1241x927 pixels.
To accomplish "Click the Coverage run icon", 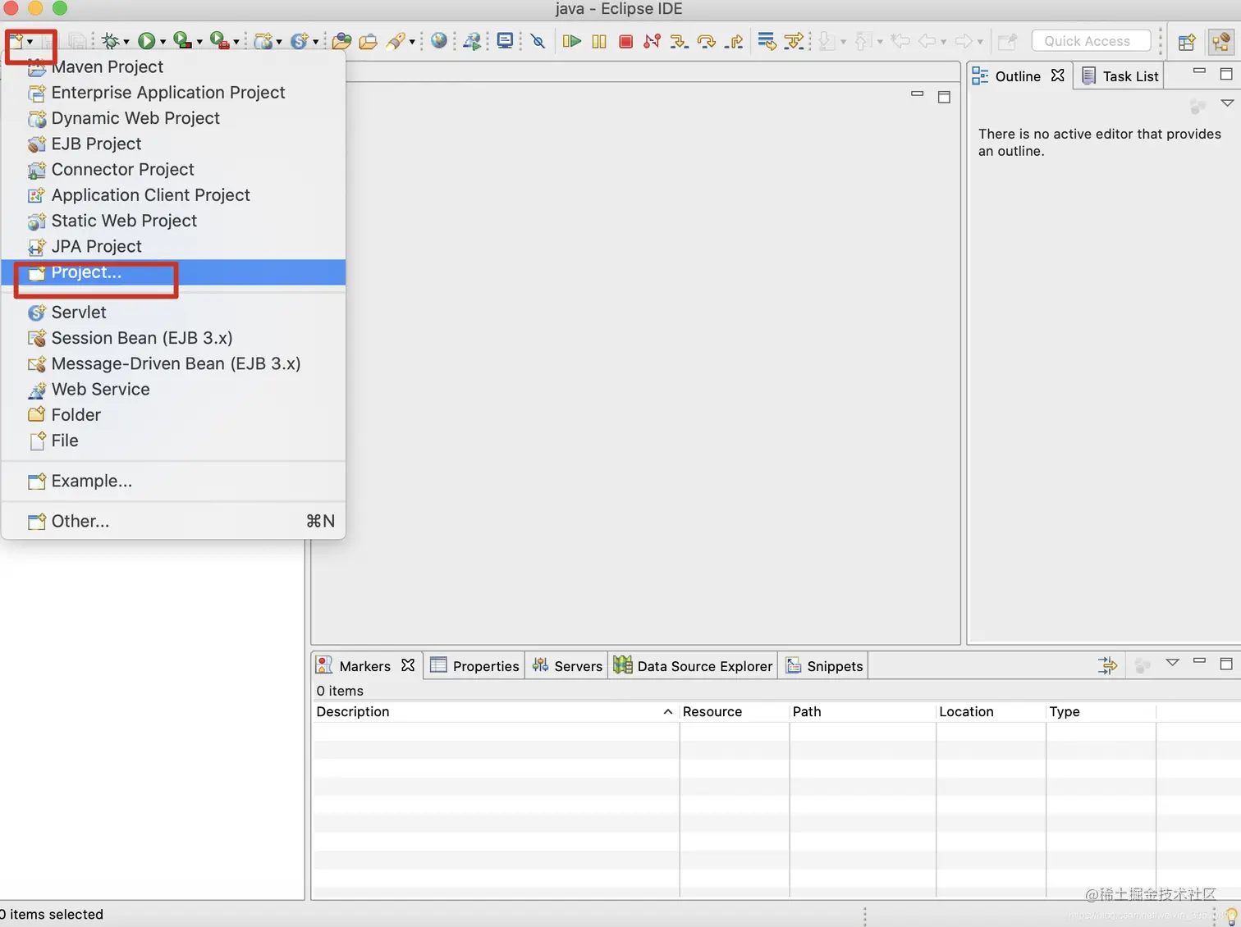I will 181,40.
